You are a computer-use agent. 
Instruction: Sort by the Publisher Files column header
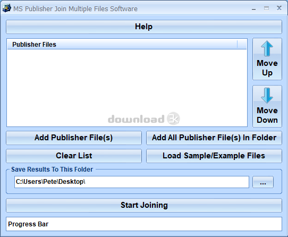point(122,45)
